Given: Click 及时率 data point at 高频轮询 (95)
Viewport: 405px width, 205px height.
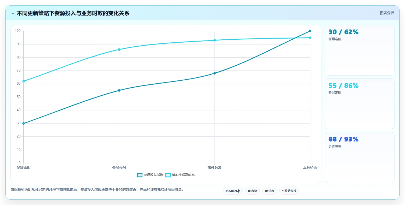Looking at the screenshot, I should [x=310, y=38].
